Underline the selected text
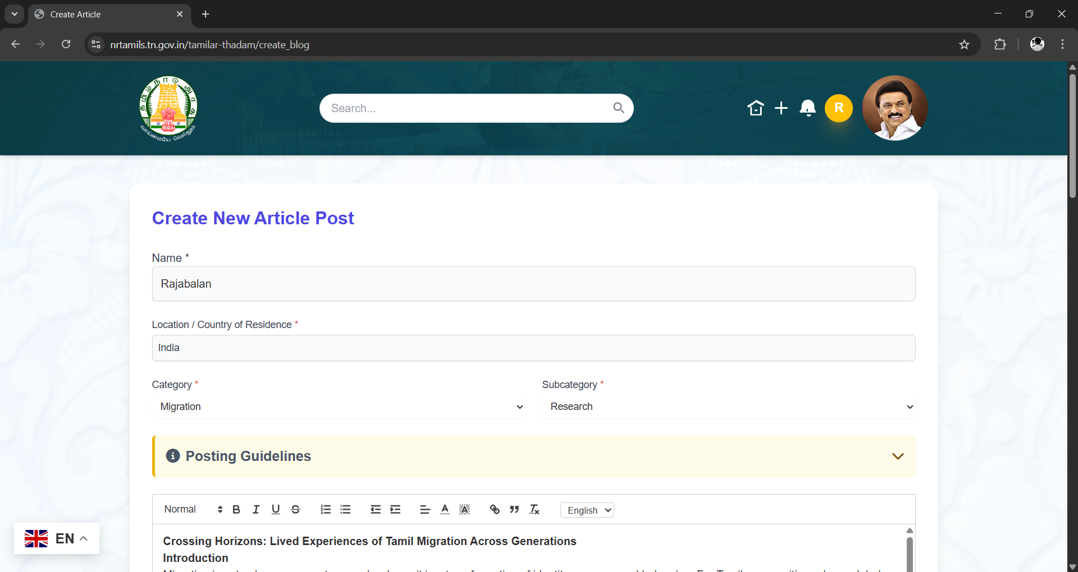 275,509
